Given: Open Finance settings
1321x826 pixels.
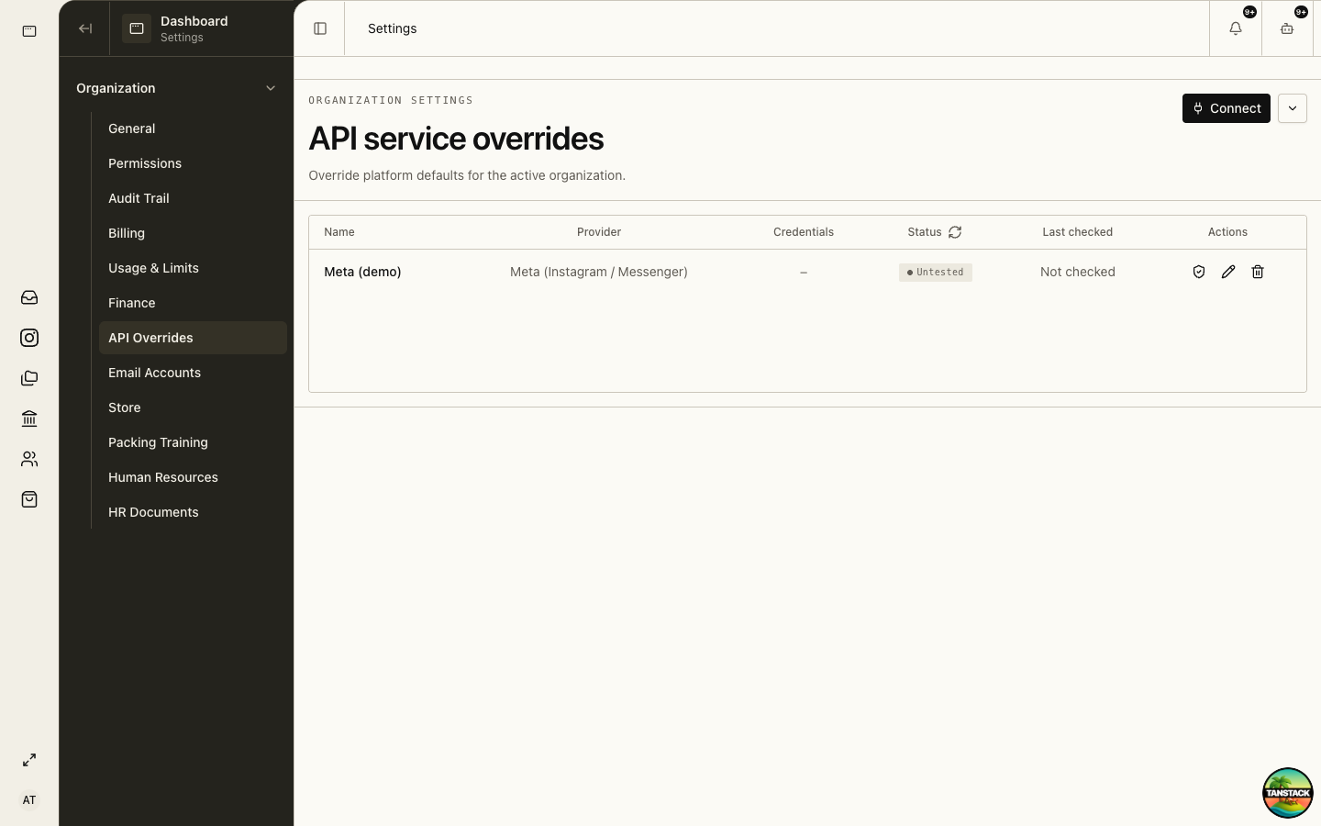Looking at the screenshot, I should pyautogui.click(x=193, y=303).
